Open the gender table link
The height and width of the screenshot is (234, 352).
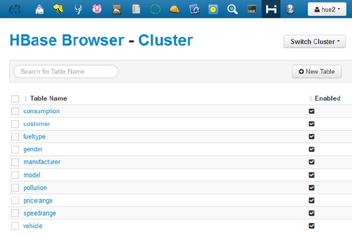(x=33, y=149)
